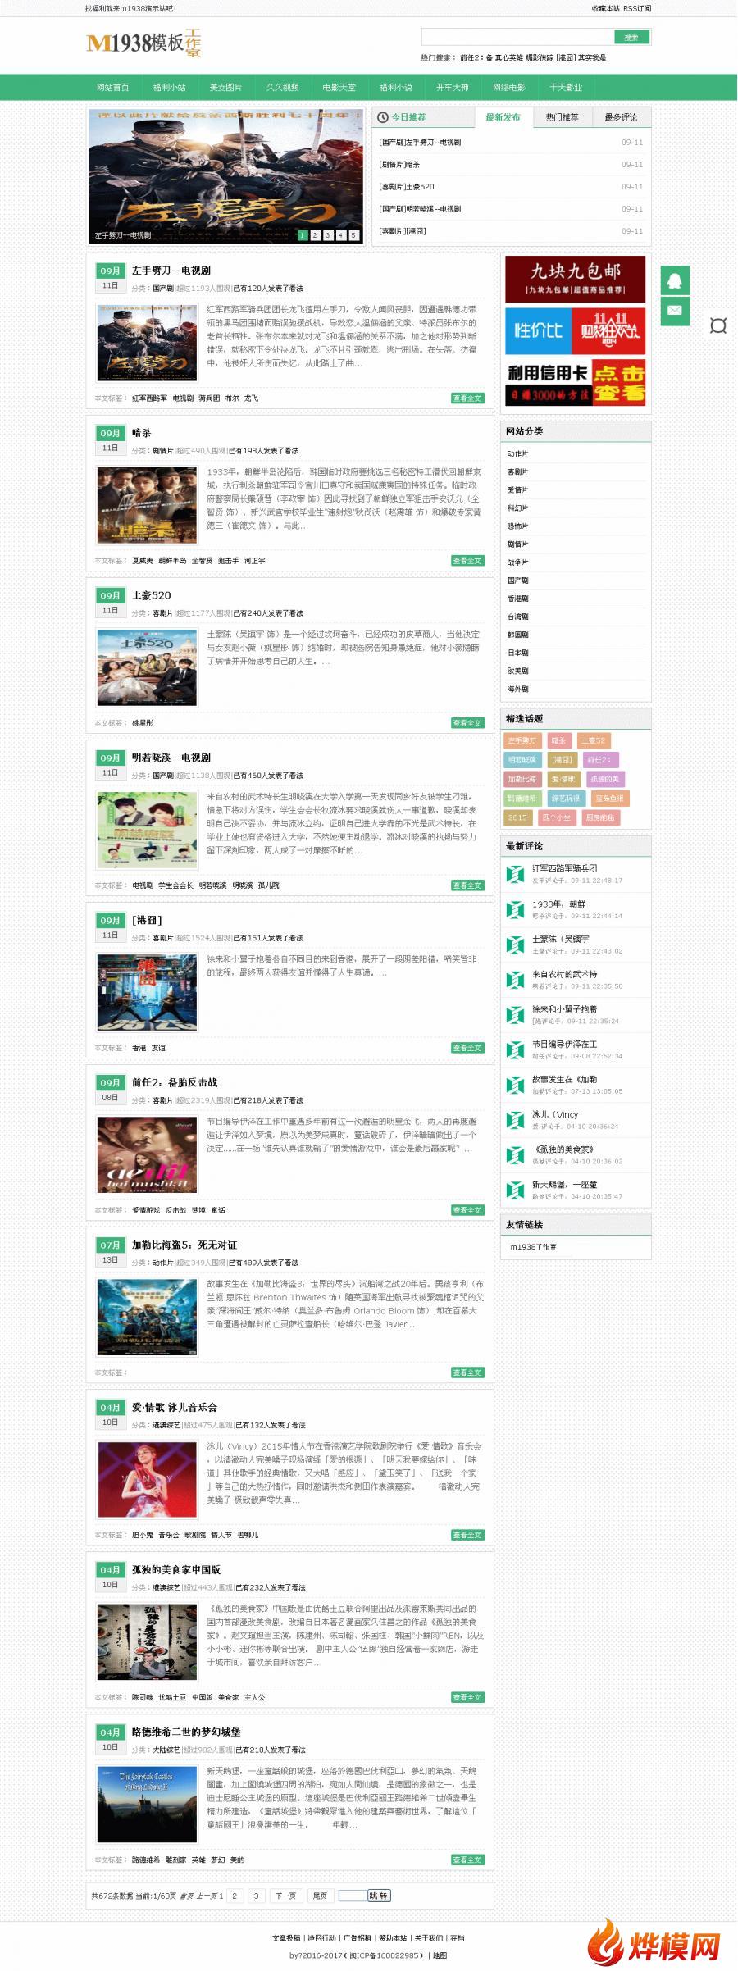Open the QQ contact icon in floating sidebar
This screenshot has width=738, height=1971.
click(x=675, y=280)
